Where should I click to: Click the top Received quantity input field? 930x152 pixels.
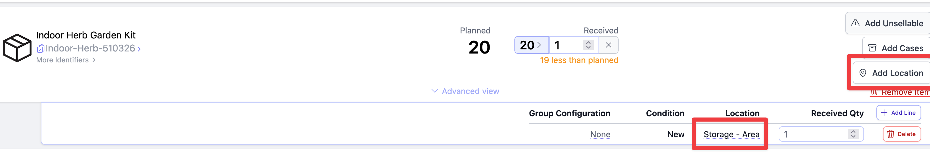coord(567,45)
